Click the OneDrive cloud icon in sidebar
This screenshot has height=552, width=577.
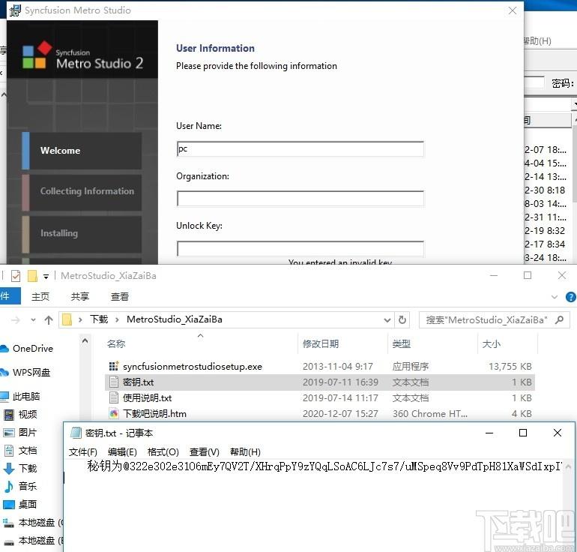(4, 348)
